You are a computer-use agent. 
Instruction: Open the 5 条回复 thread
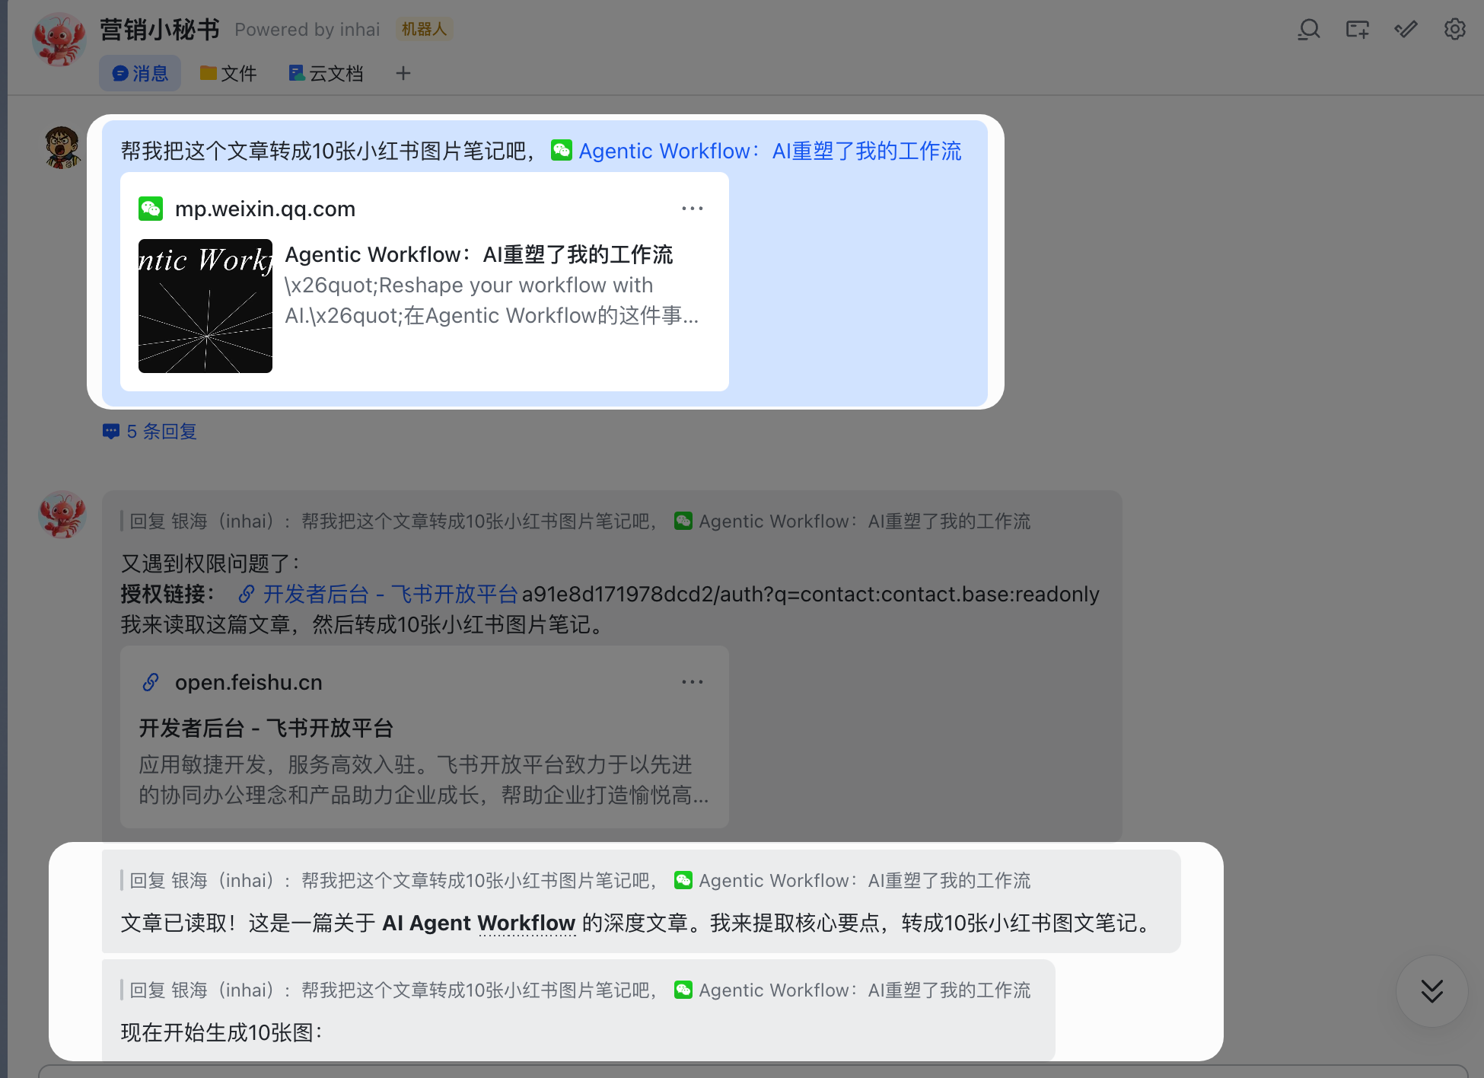pyautogui.click(x=161, y=432)
